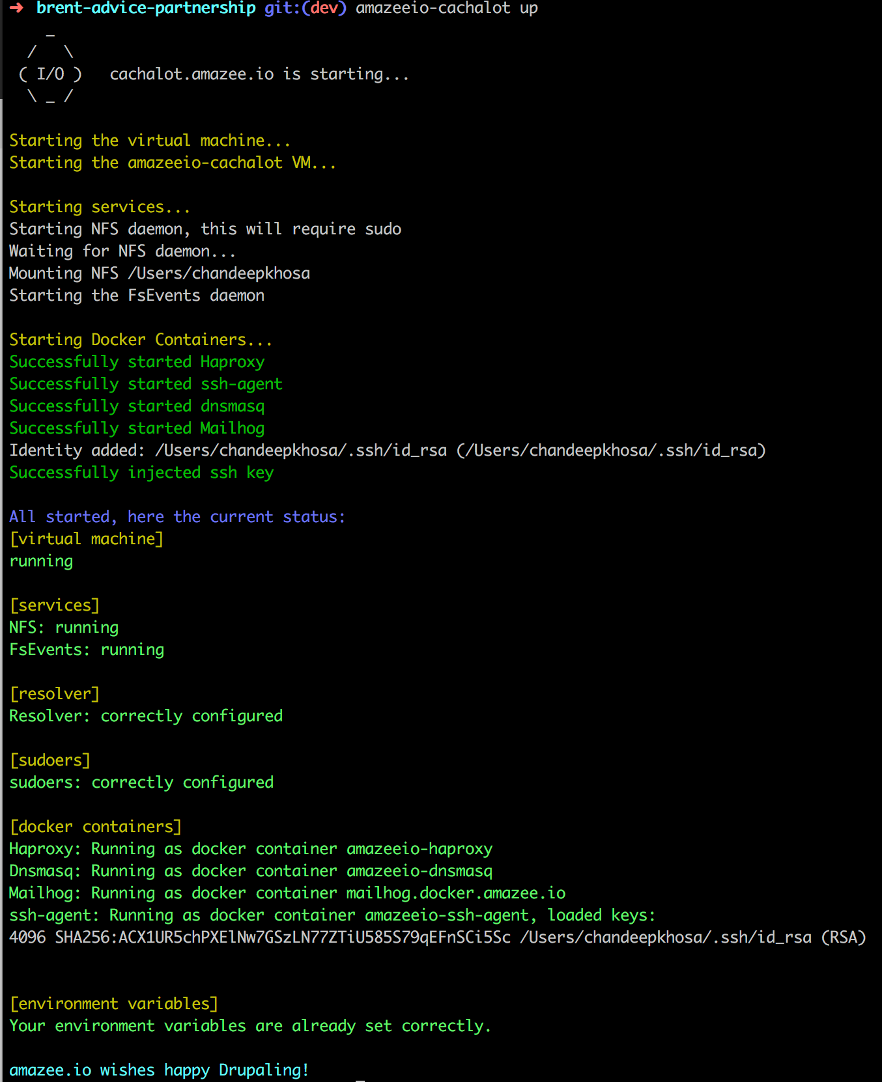The width and height of the screenshot is (882, 1082).
Task: Click the 'amazeeio-cachalot up' command text
Action: pyautogui.click(x=447, y=8)
